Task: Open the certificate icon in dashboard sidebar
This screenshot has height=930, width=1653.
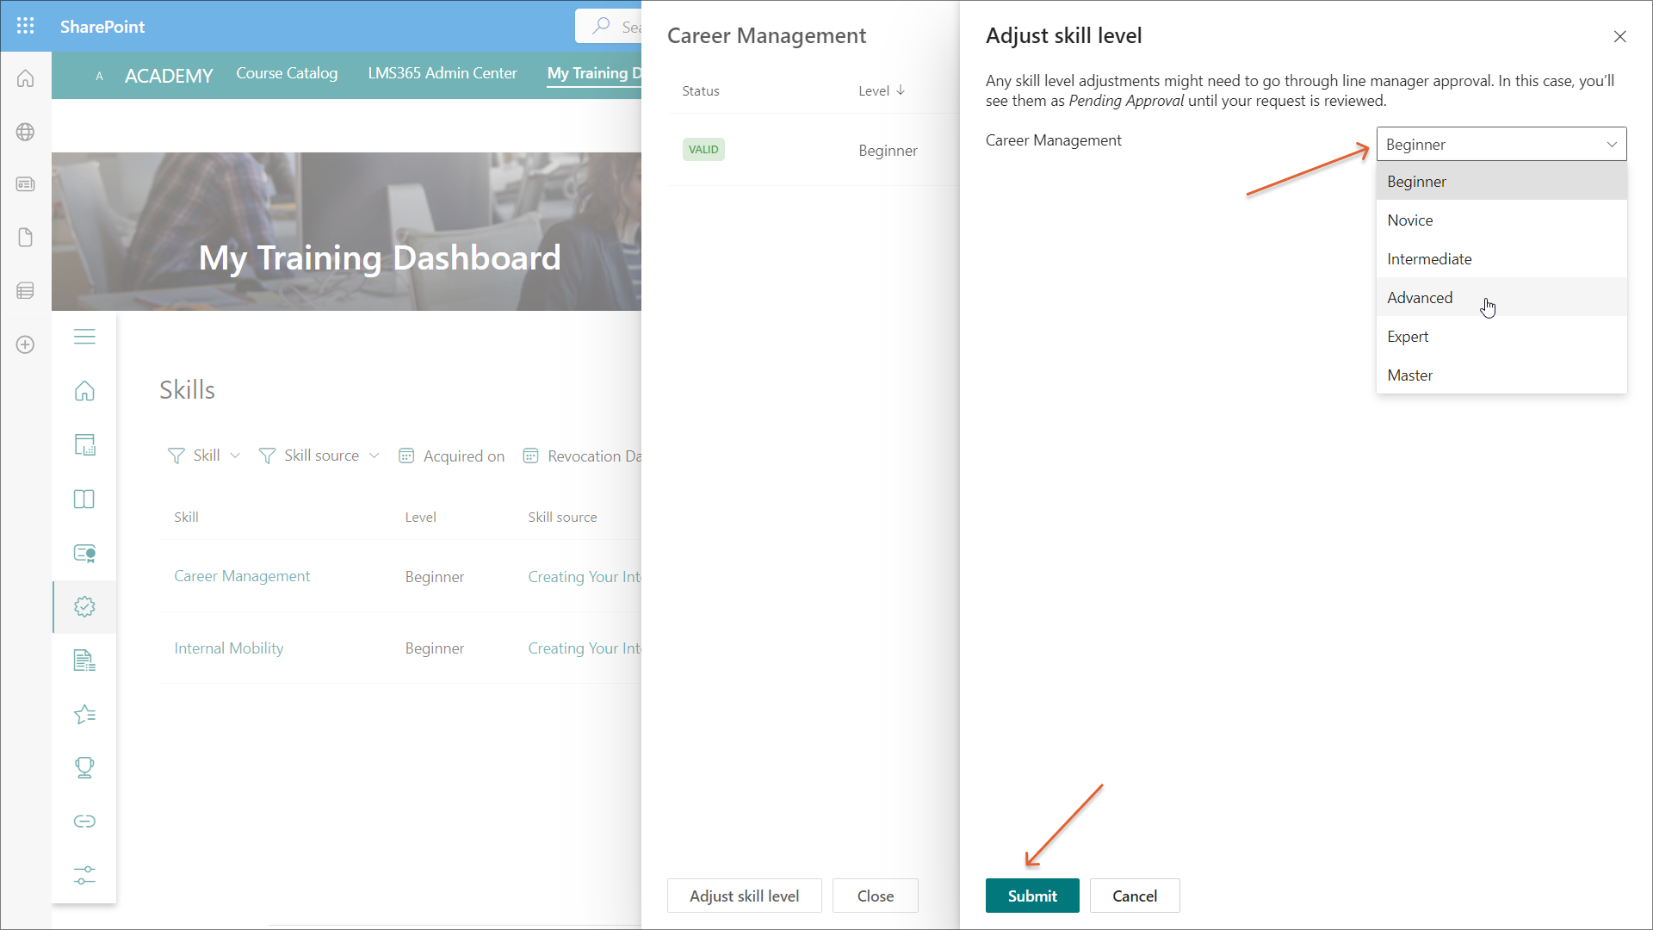Action: 84,554
